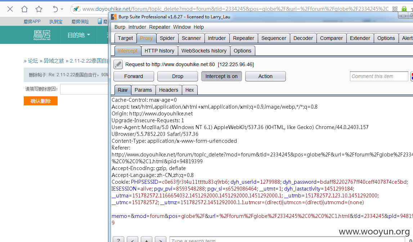The height and width of the screenshot is (242, 413).
Task: Click the Origin header line
Action: [152, 114]
